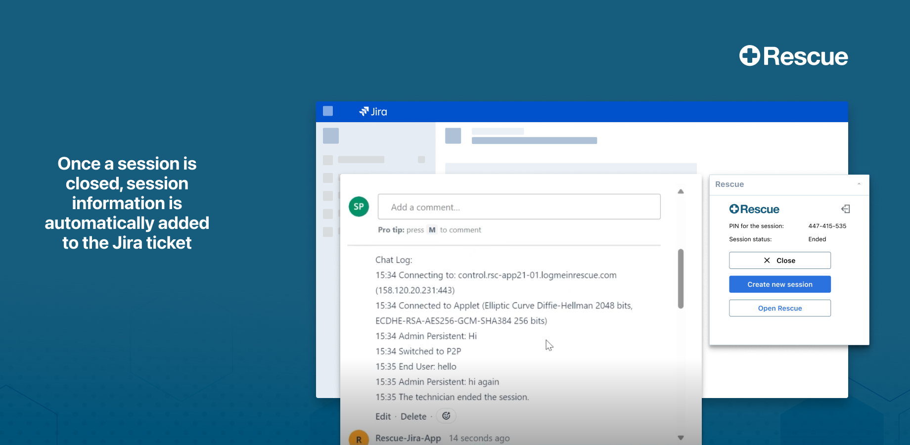This screenshot has height=445, width=910.
Task: Click the SP user avatar
Action: (x=359, y=207)
